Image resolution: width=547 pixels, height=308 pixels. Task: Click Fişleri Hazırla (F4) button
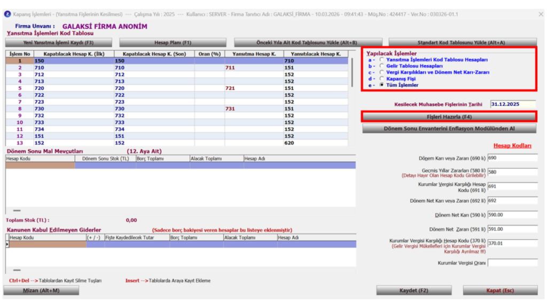[x=449, y=117]
